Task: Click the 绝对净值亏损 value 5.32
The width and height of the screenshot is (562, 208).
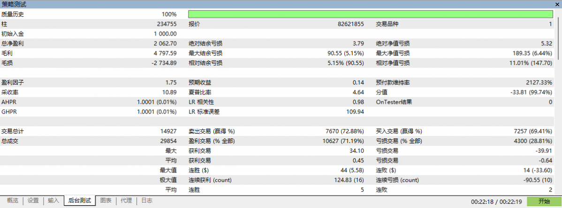Action: 547,44
